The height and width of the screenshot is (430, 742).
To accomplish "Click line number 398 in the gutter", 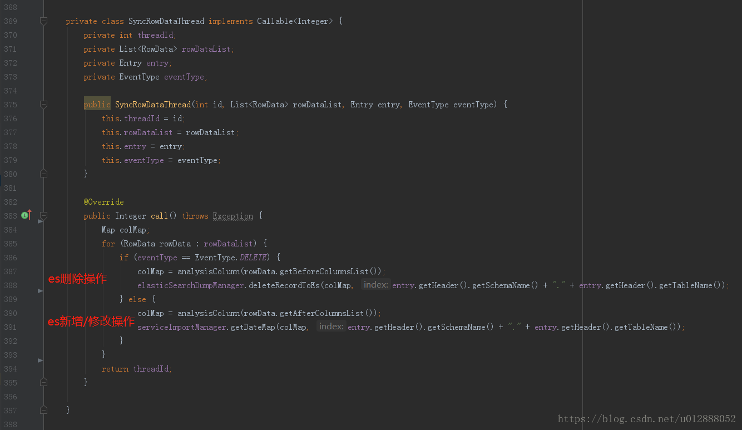I will click(10, 424).
